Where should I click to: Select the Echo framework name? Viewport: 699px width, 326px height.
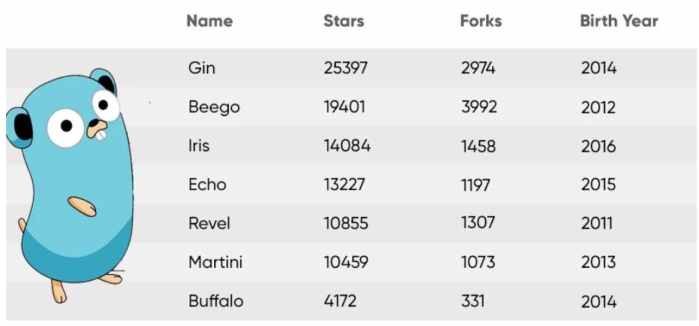(207, 184)
